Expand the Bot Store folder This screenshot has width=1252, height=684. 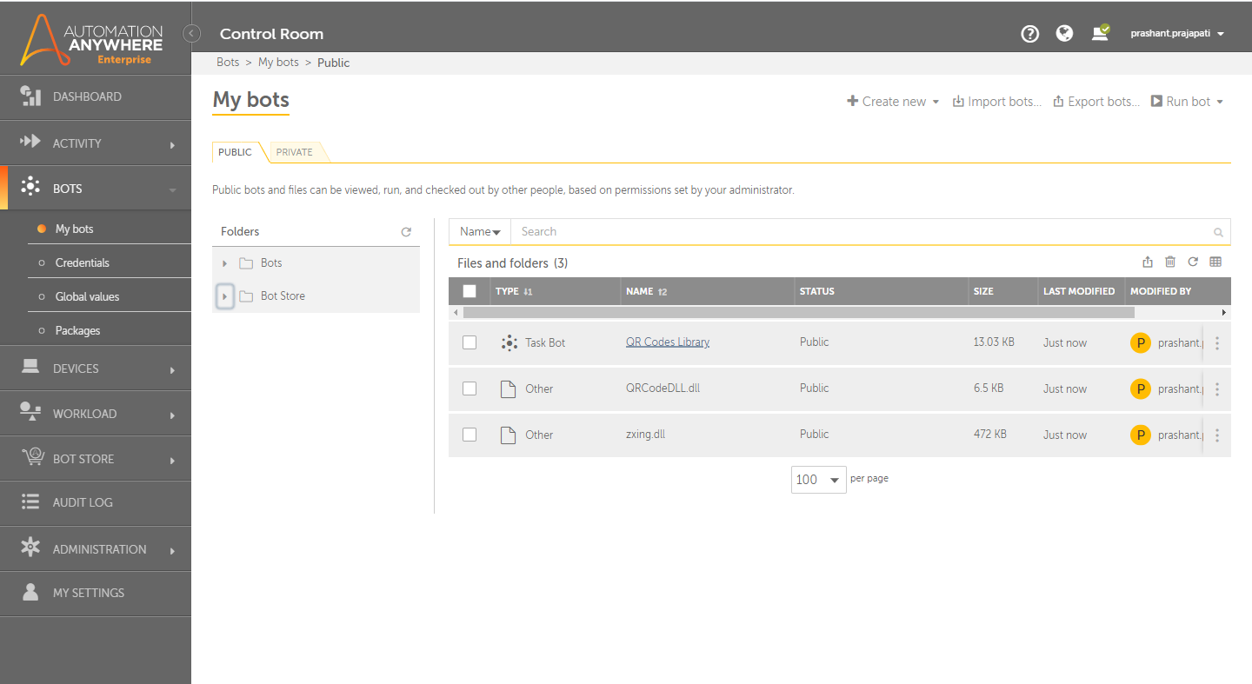point(224,296)
